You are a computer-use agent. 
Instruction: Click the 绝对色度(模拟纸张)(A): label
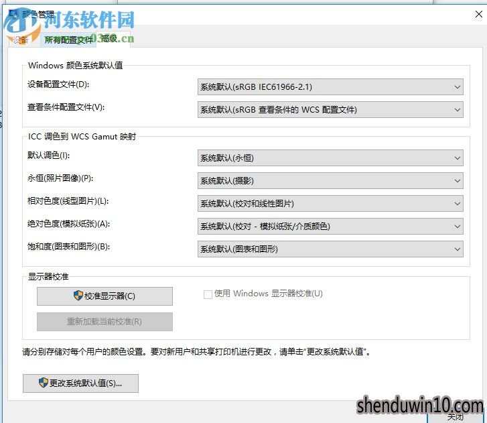[68, 224]
